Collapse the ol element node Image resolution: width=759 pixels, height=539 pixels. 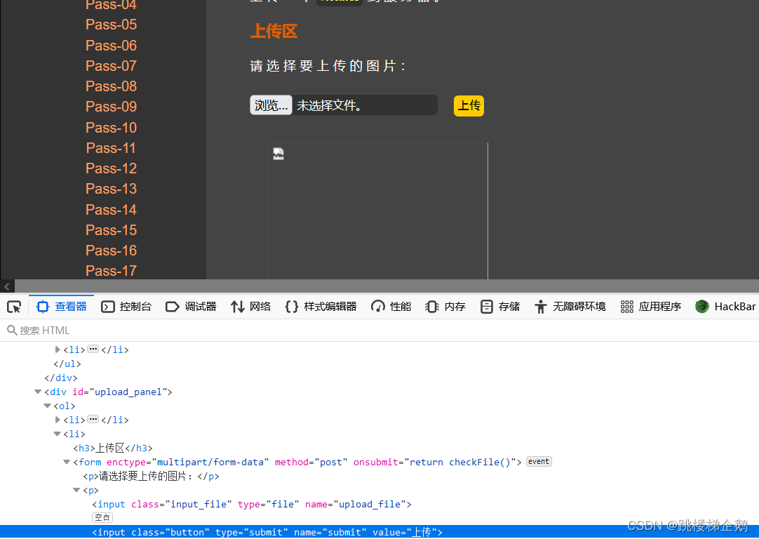(48, 406)
